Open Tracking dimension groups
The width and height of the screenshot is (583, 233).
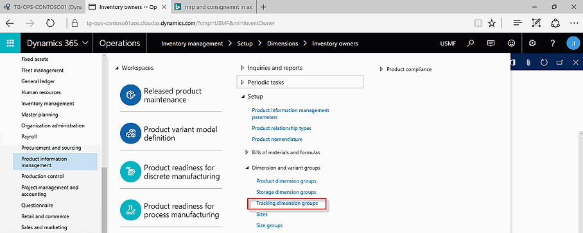coord(287,204)
